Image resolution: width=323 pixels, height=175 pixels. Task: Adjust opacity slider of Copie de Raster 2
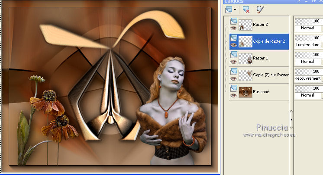(308, 38)
